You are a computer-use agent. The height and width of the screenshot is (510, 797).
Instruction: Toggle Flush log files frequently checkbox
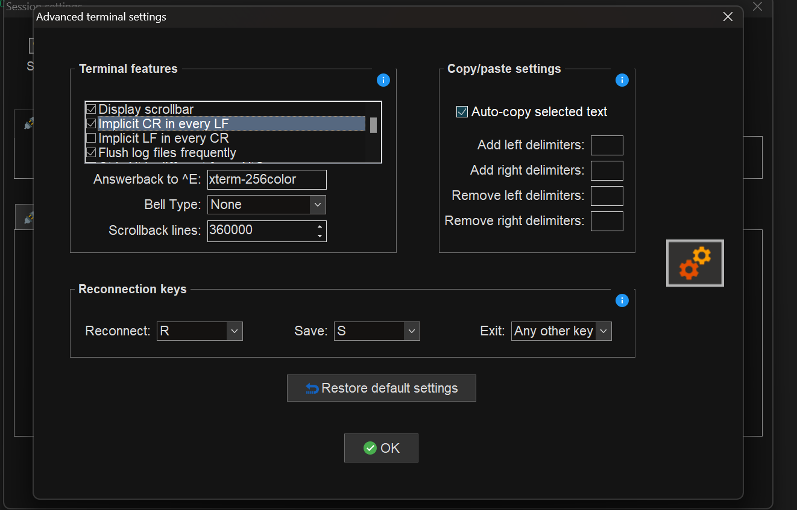pyautogui.click(x=91, y=153)
